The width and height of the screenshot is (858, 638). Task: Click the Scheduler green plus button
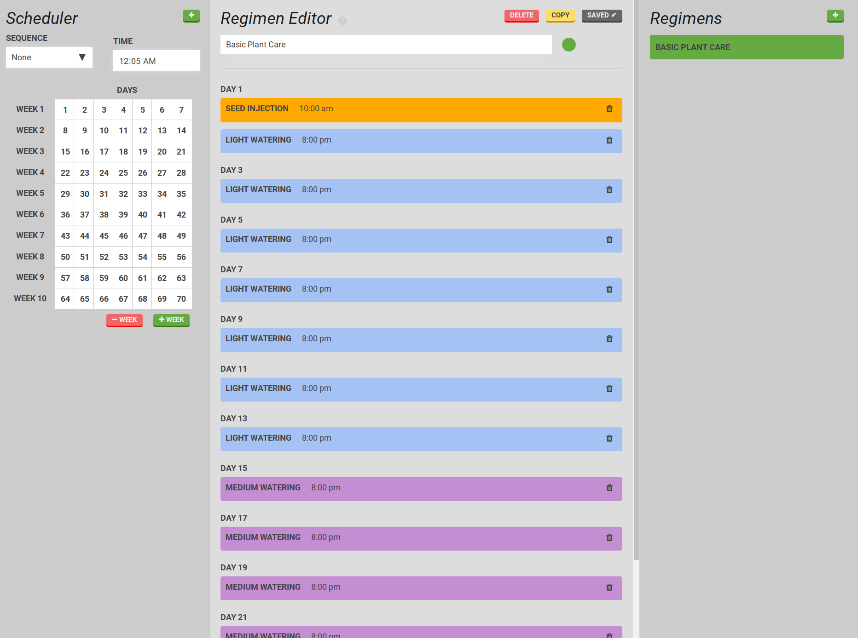191,16
